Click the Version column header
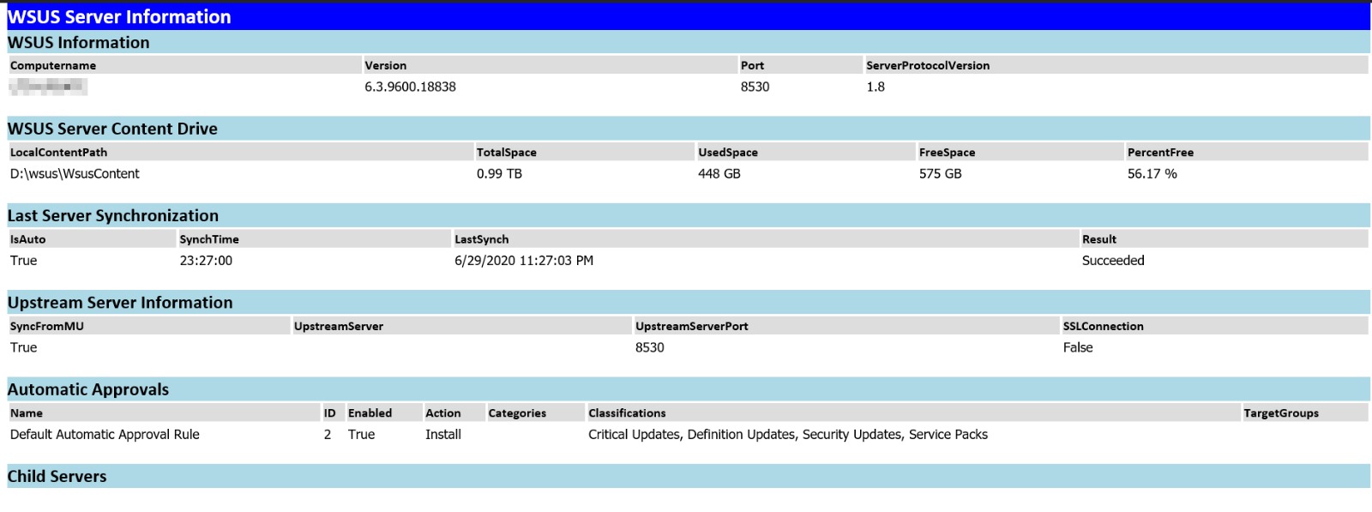 click(385, 65)
